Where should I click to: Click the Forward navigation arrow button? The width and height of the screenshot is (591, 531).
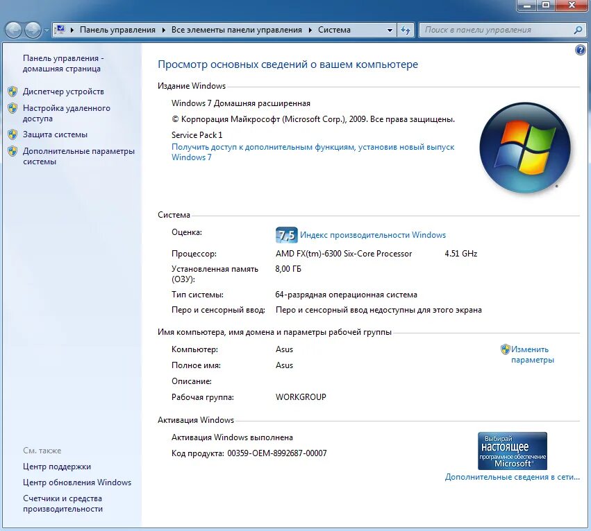point(33,30)
